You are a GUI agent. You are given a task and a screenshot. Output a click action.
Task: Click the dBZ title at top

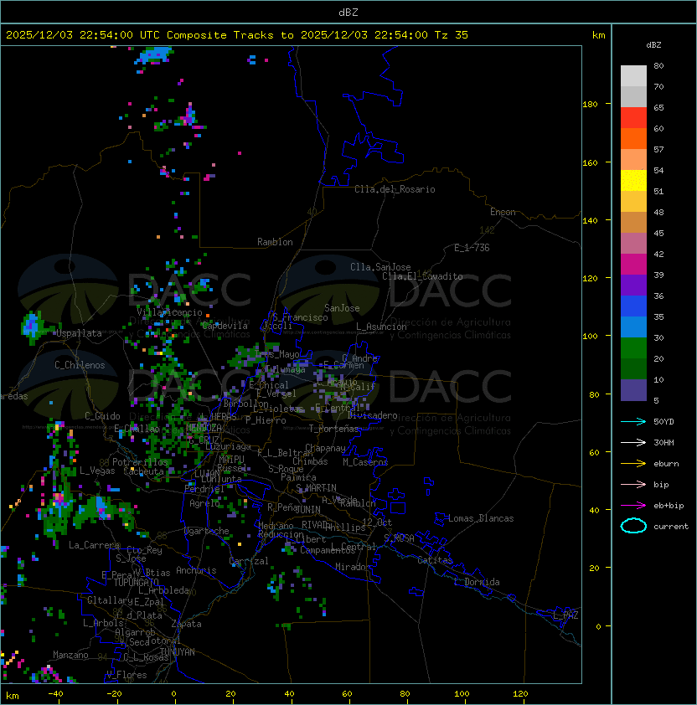tap(348, 13)
